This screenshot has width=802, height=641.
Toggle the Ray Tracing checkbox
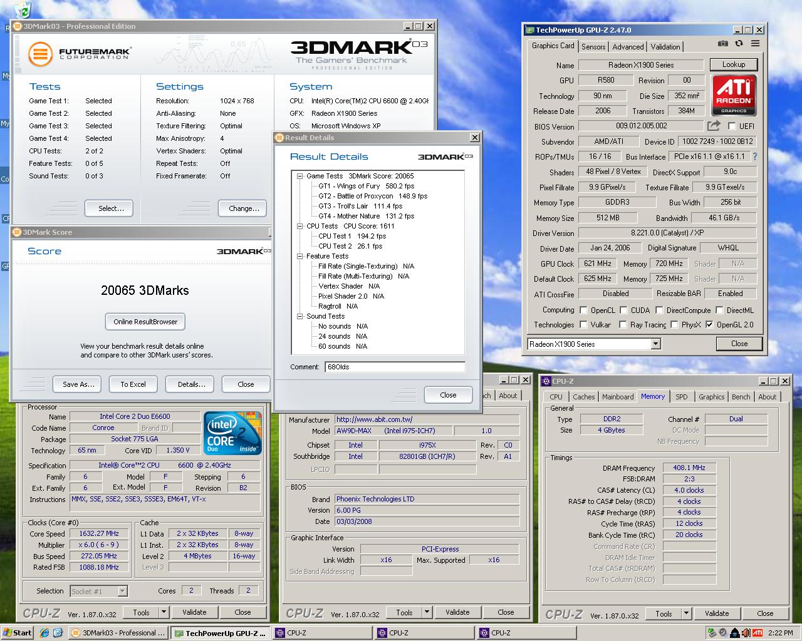[x=623, y=324]
